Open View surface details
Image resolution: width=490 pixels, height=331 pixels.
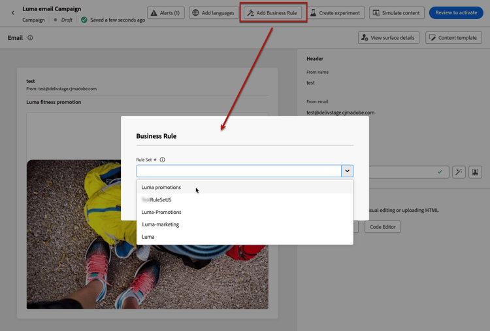pos(389,37)
